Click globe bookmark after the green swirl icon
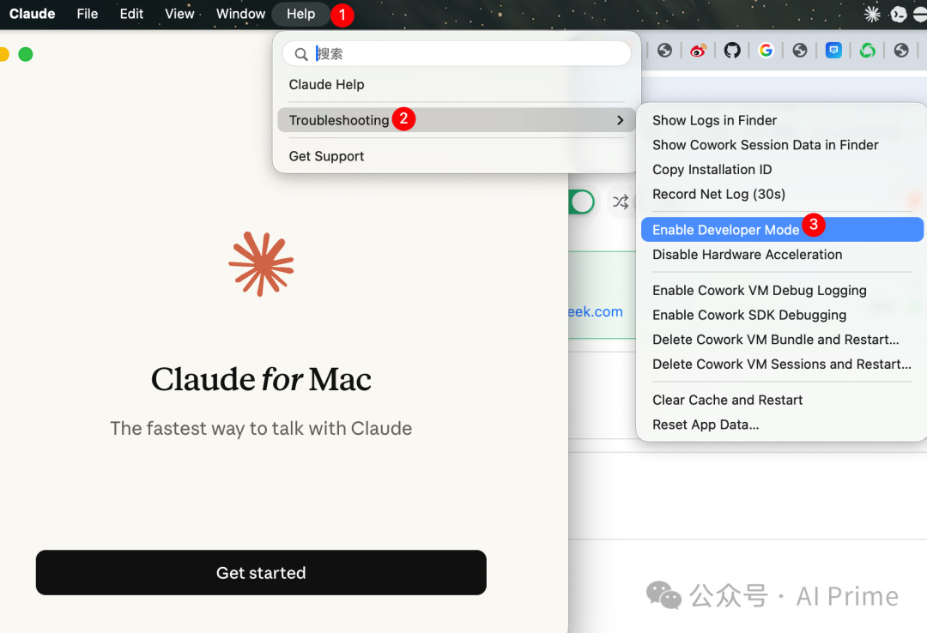This screenshot has width=927, height=633. 901,51
